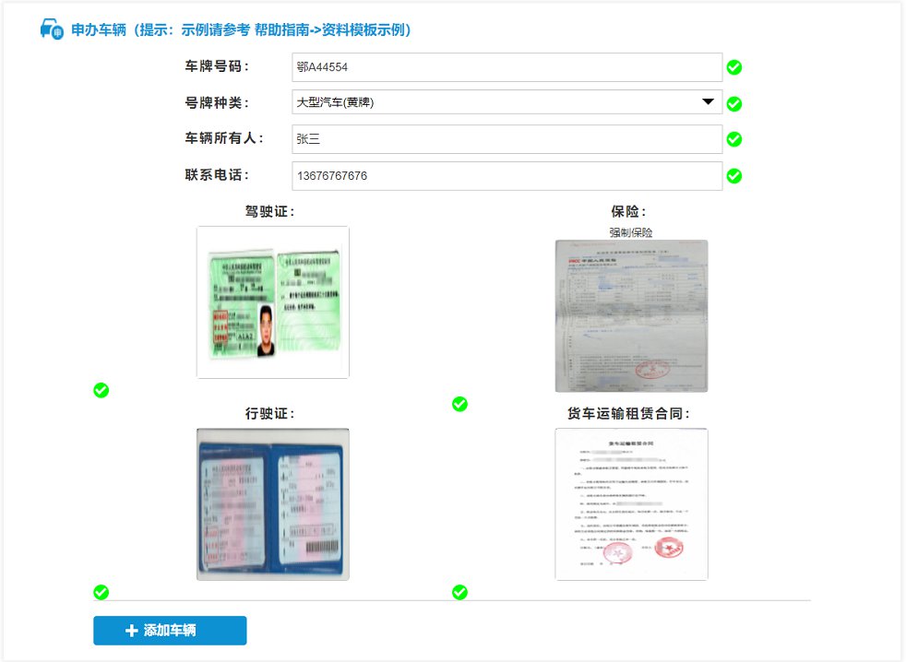
Task: Click the 联系电话 field with 13676767676
Action: click(x=506, y=175)
